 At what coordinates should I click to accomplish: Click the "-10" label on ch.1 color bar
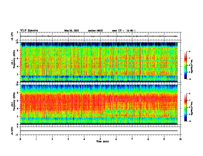point(189,79)
